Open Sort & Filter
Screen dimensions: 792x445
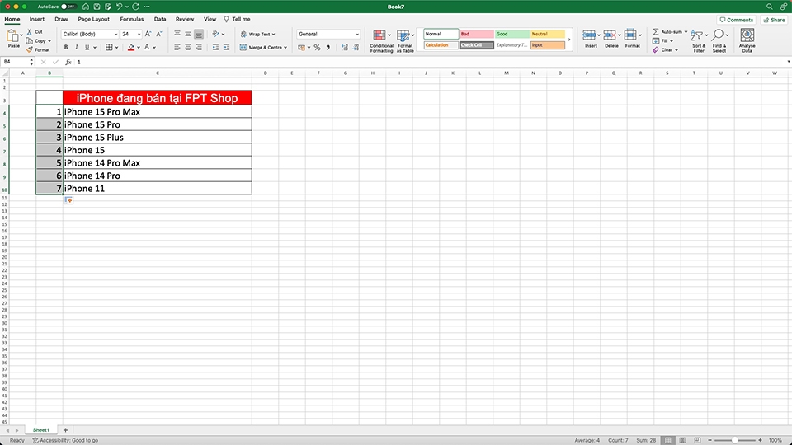click(699, 41)
